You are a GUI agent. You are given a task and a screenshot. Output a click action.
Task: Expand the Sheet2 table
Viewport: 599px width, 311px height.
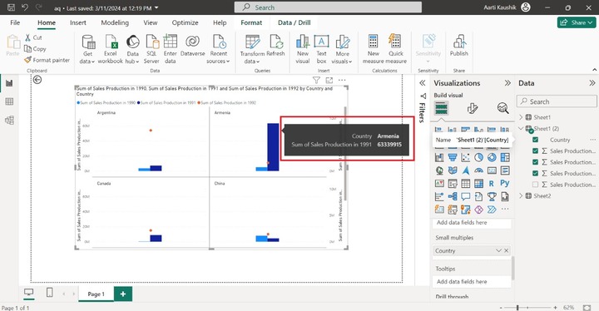pyautogui.click(x=521, y=196)
